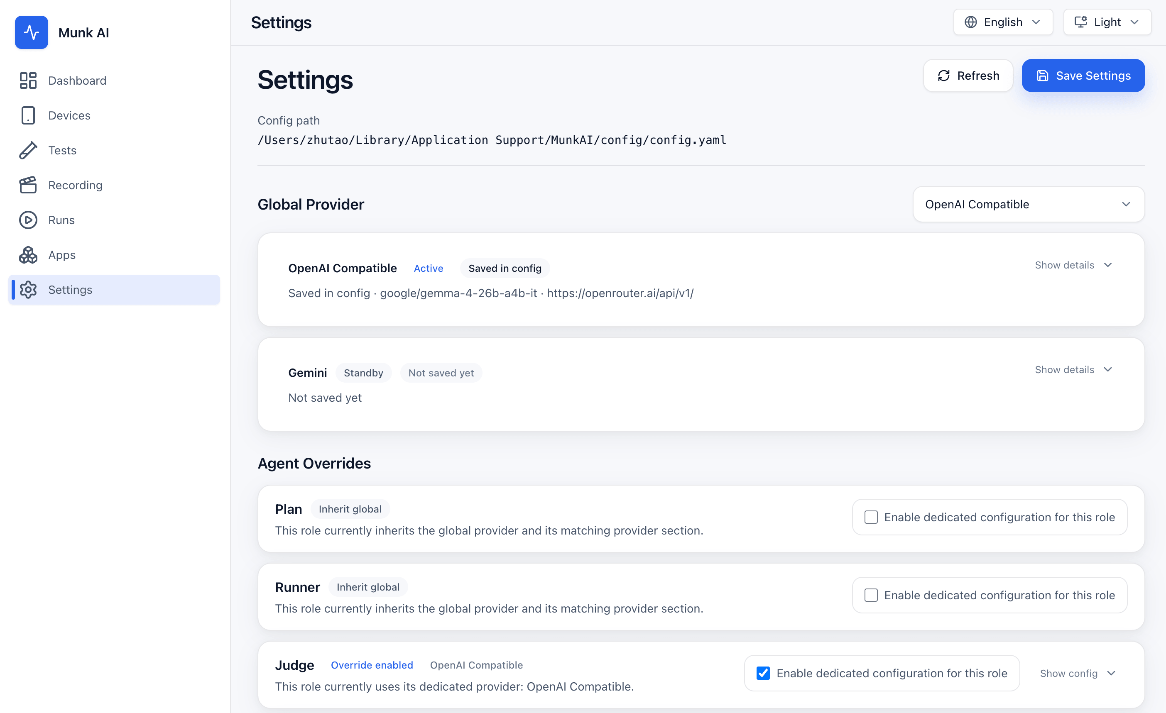Click the inherits-global description under Runner
The width and height of the screenshot is (1166, 713).
point(489,608)
